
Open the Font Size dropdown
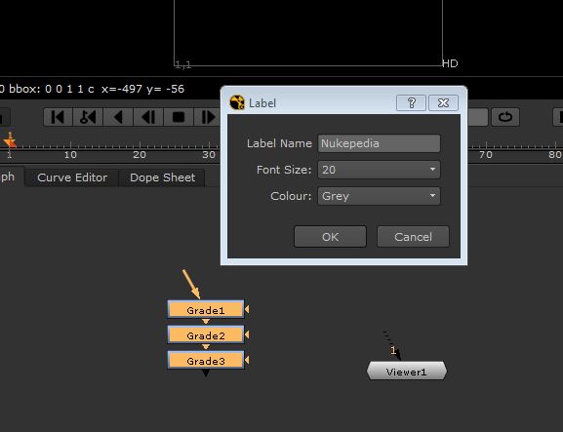click(379, 170)
